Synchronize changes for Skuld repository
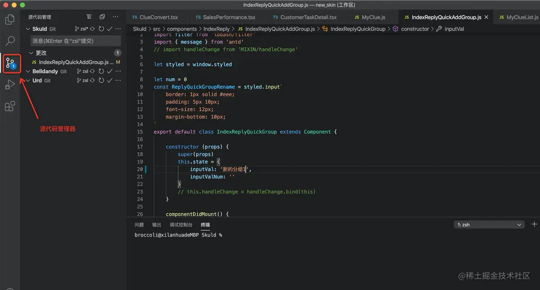 point(92,29)
